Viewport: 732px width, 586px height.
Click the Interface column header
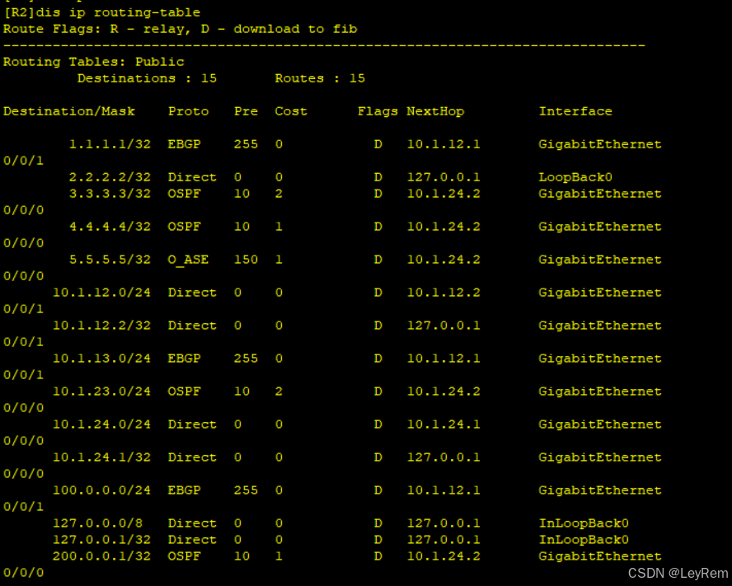[x=575, y=110]
